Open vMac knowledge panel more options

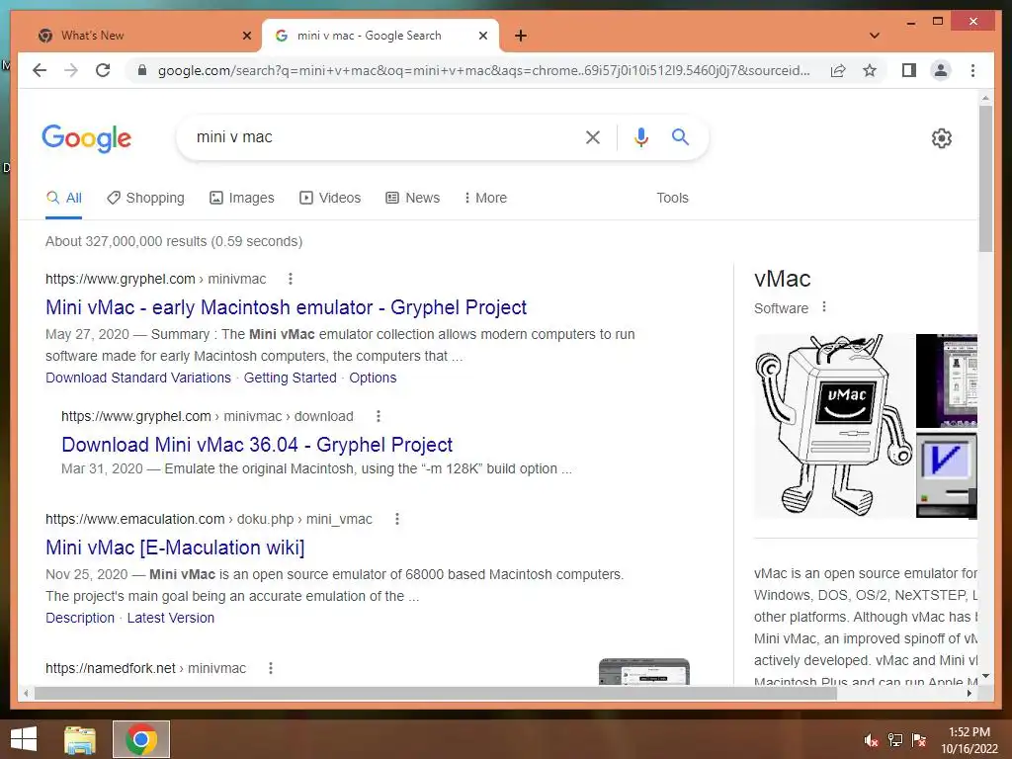[824, 307]
